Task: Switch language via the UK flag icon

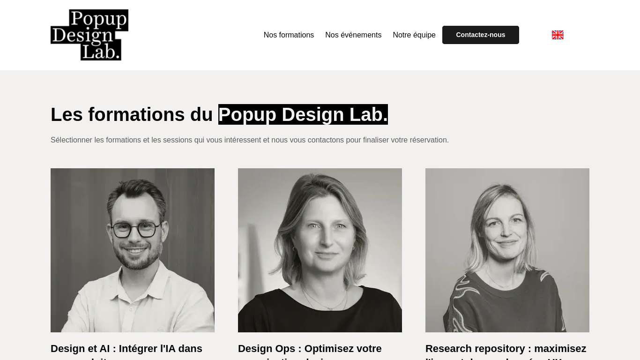Action: (558, 35)
